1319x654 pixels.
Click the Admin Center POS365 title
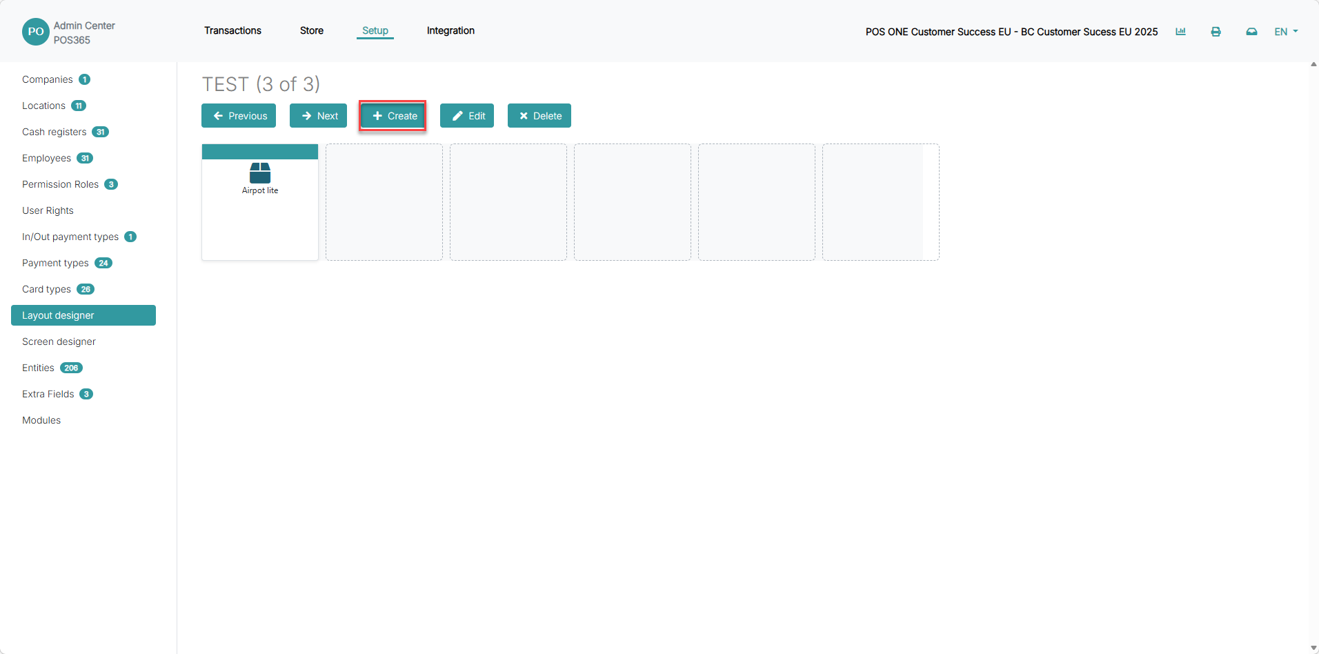[x=84, y=32]
